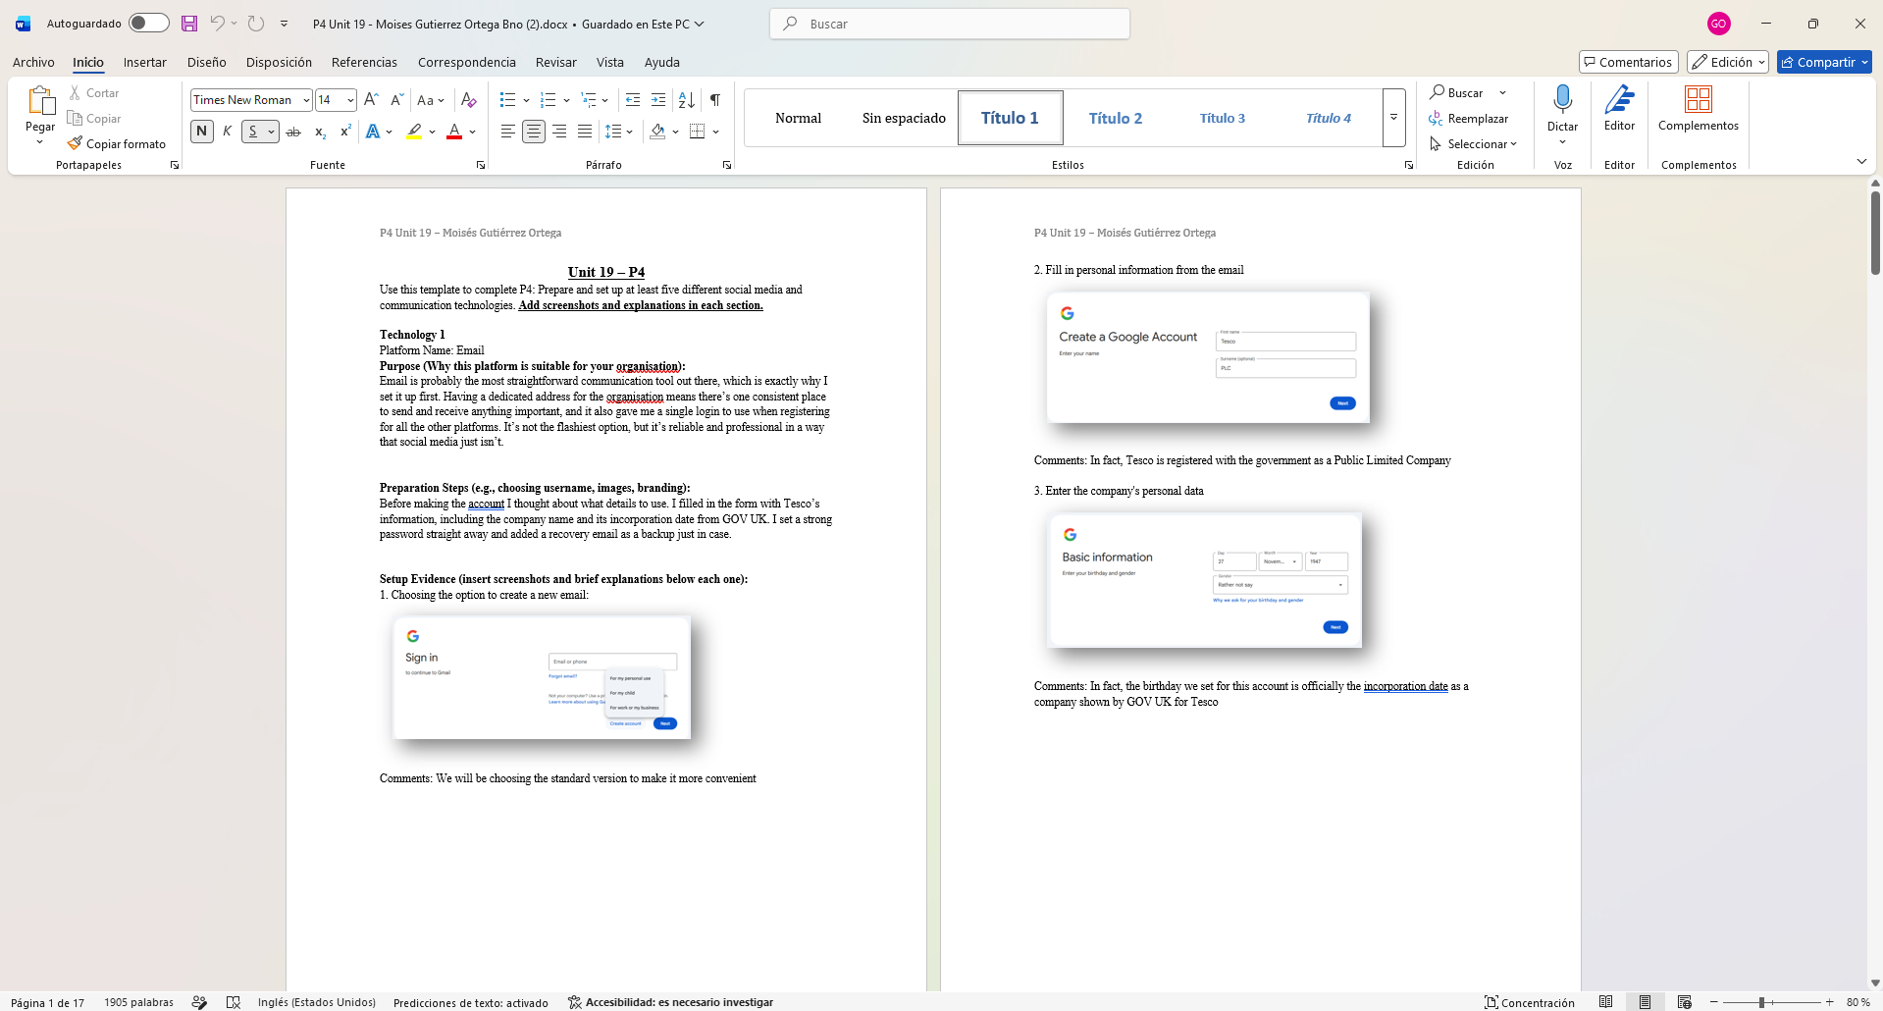Toggle center alignment
Image resolution: width=1883 pixels, height=1011 pixels.
[533, 132]
